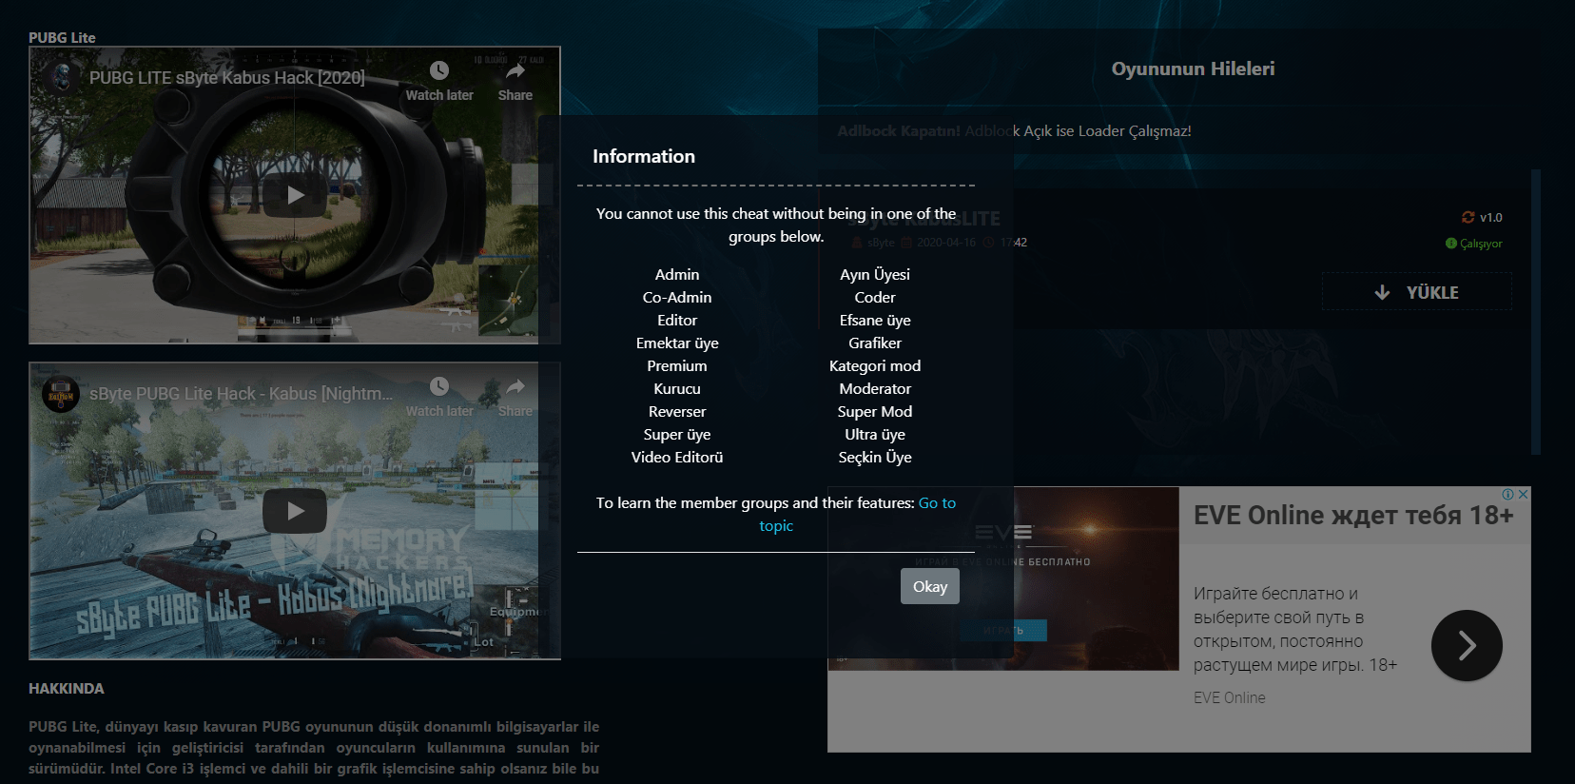Click the 'Coder' group name
Screen dimensions: 1575x784
[875, 297]
